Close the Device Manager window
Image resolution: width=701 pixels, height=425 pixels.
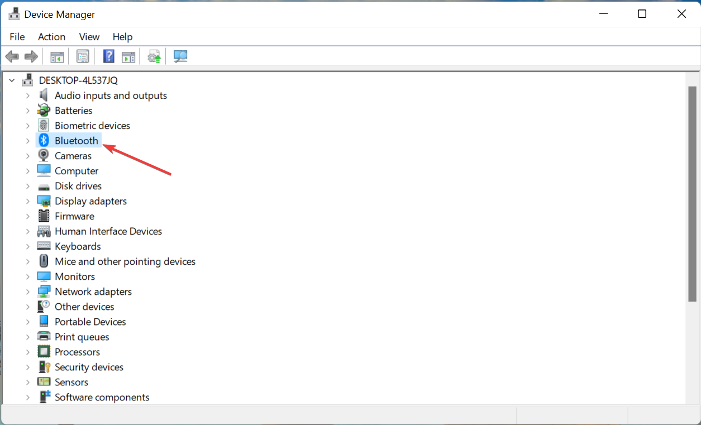[x=681, y=14]
